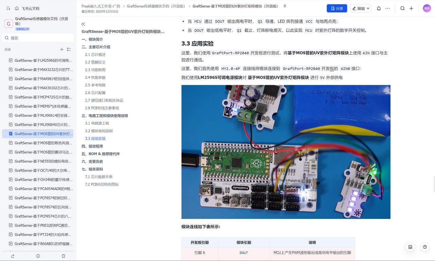This screenshot has width=435, height=261.
Task: Create new document with plus icon
Action: 411,8
